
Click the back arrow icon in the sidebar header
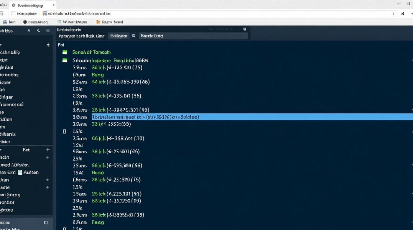click(38, 31)
